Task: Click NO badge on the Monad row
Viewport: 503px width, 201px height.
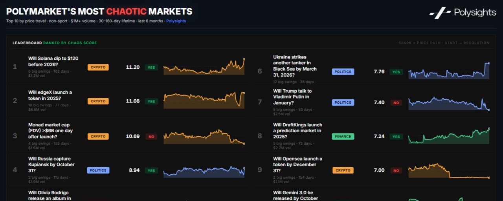Action: pos(151,137)
